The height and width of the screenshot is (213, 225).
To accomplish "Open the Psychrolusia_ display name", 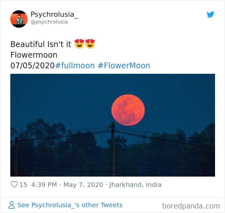I will [54, 15].
